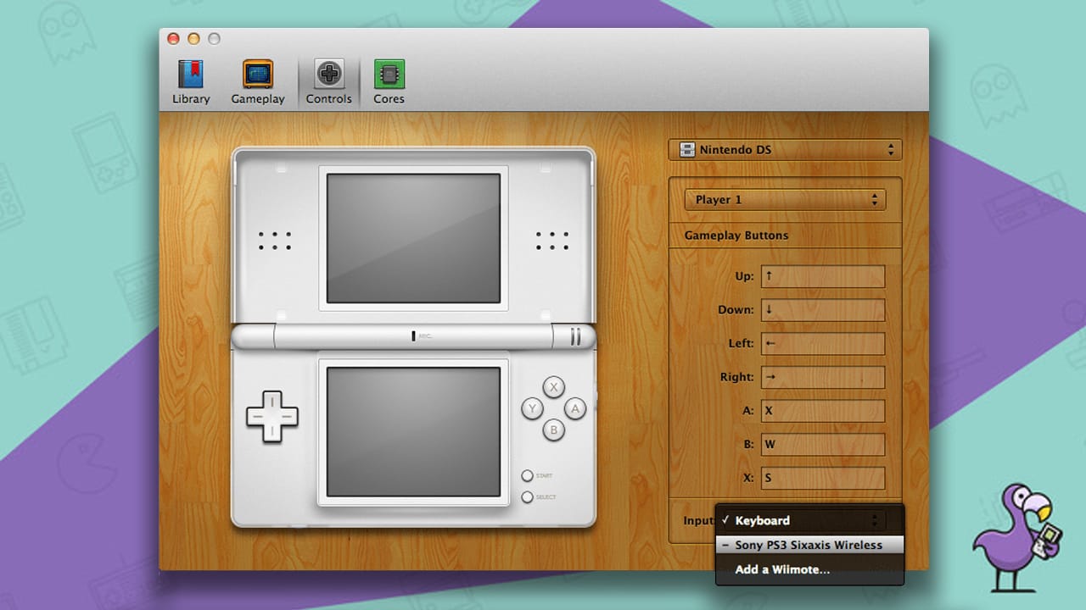Minimize the window with yellow button
Viewport: 1086px width, 610px height.
[x=193, y=38]
